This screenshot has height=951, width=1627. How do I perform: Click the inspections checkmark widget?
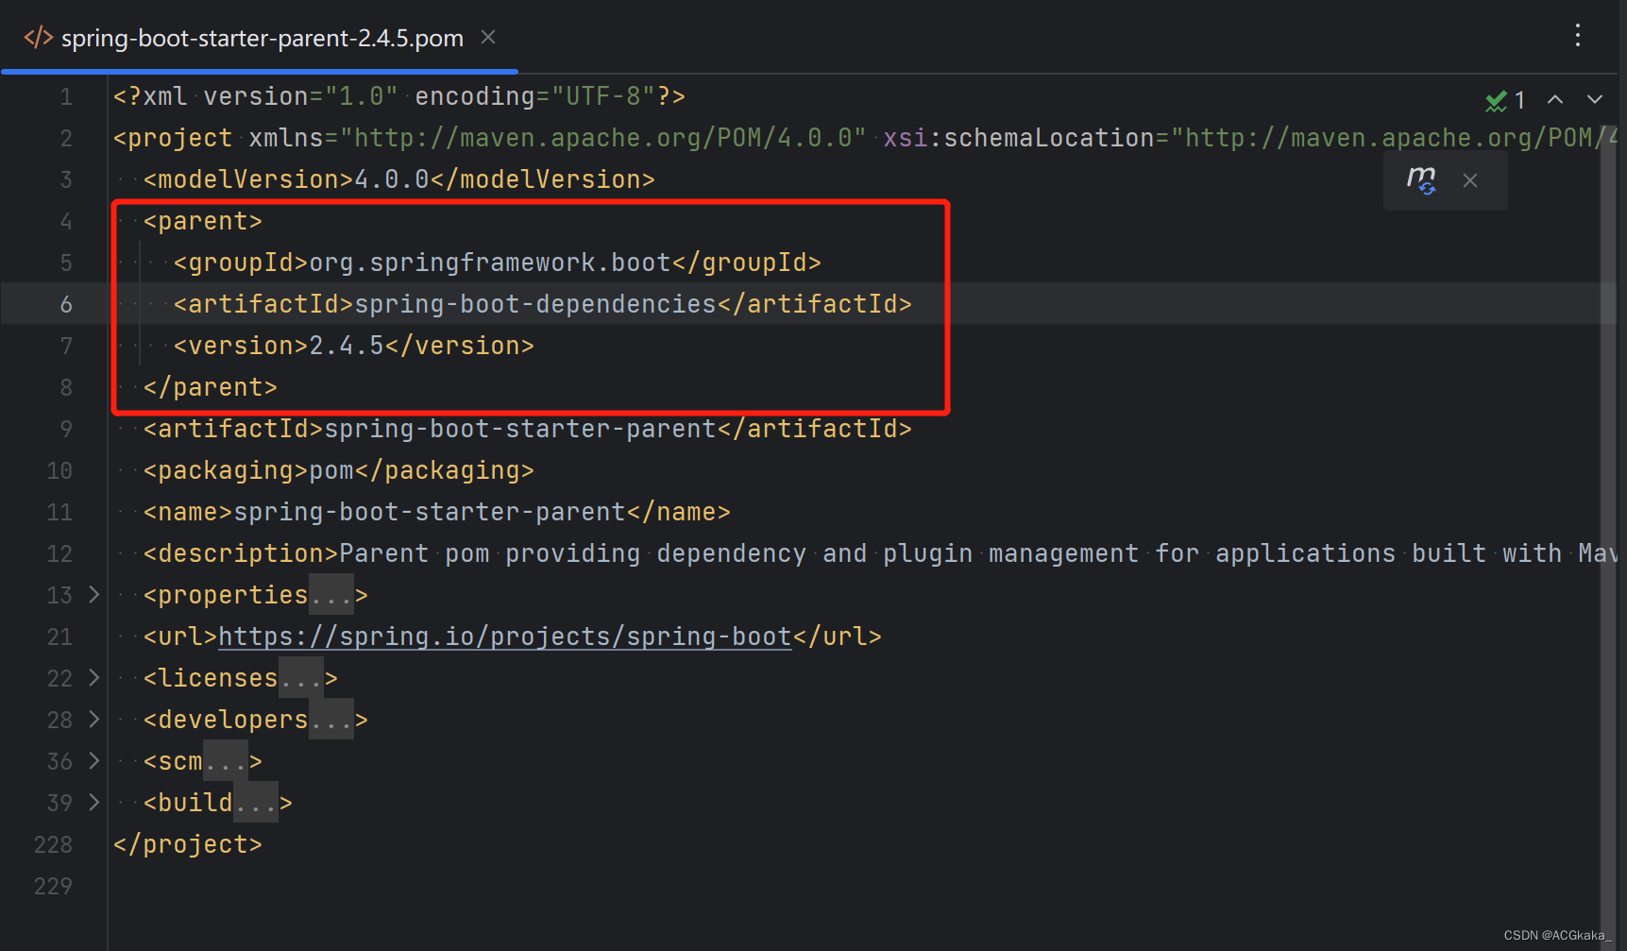click(x=1505, y=100)
